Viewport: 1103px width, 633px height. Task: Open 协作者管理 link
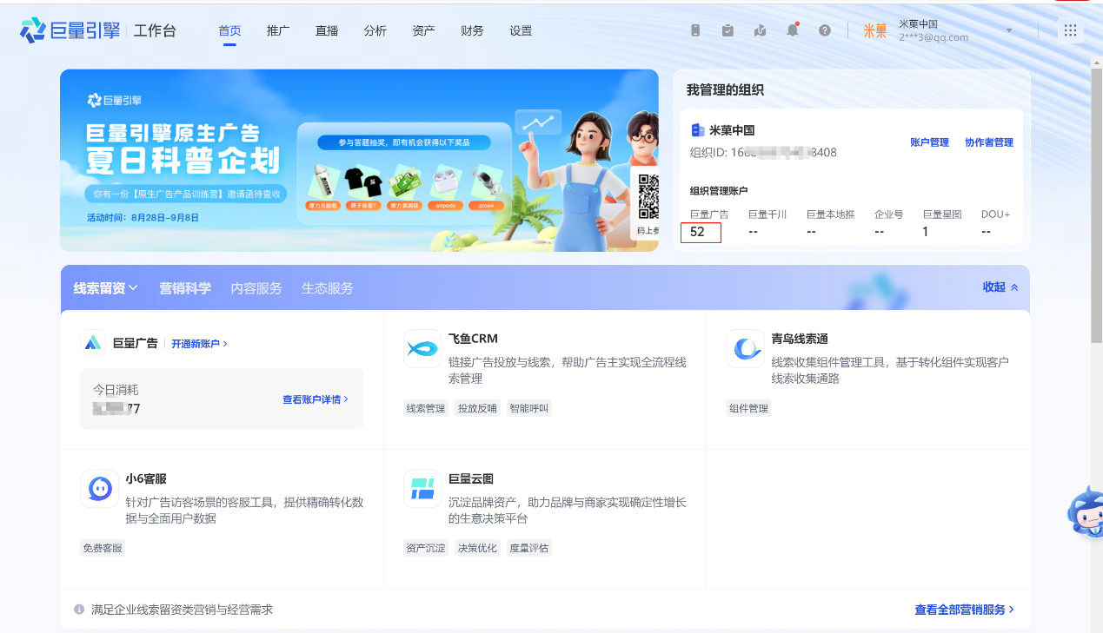(x=989, y=142)
